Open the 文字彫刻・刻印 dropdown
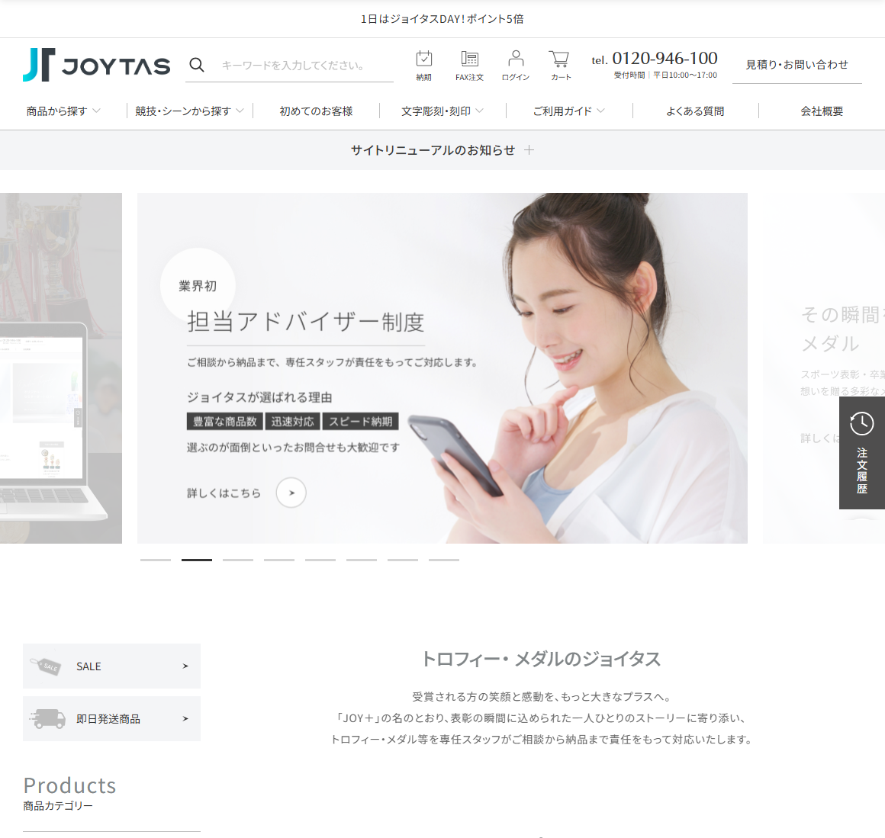The width and height of the screenshot is (885, 838). coord(443,111)
